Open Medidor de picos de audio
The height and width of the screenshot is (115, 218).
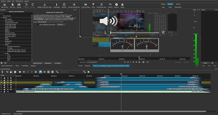(x=45, y=5)
